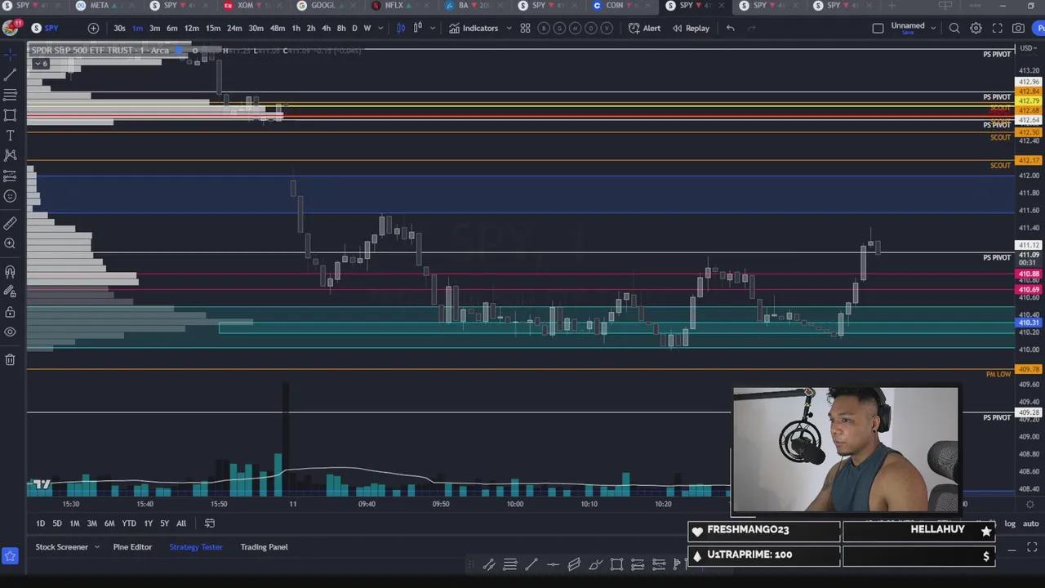Switch to the 1h timeframe
Image resolution: width=1045 pixels, height=588 pixels.
(296, 28)
